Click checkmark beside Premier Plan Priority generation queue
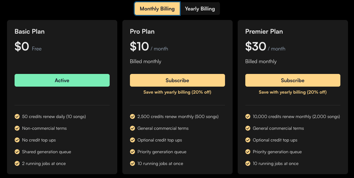The width and height of the screenshot is (354, 178). (248, 152)
